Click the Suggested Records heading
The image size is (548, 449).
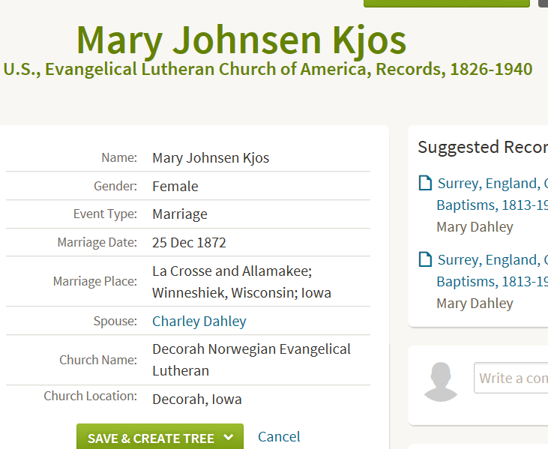(483, 147)
